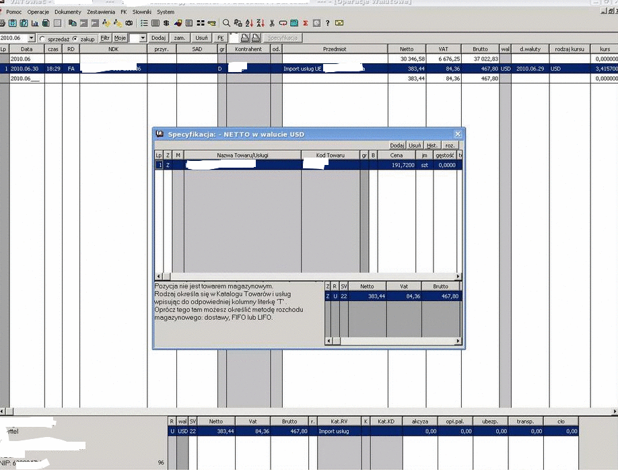Image resolution: width=618 pixels, height=470 pixels.
Task: Click the Specyfikacja dialog horizontal scrollbar right arrow
Action: (458, 277)
